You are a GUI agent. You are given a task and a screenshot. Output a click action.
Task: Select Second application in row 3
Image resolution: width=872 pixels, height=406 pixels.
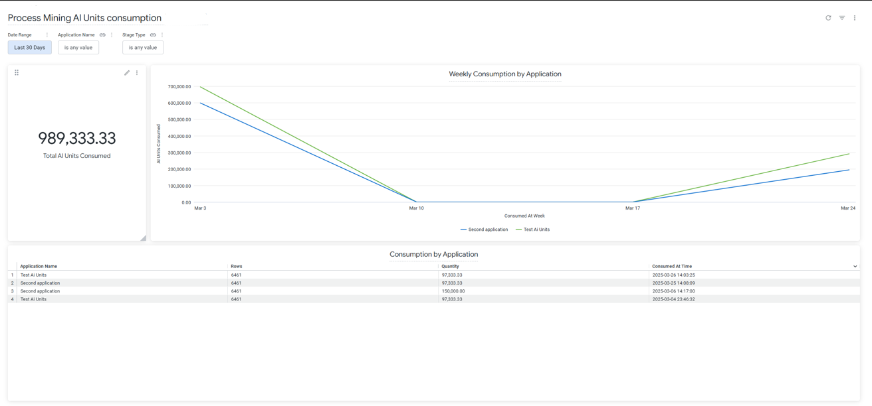[x=40, y=291]
